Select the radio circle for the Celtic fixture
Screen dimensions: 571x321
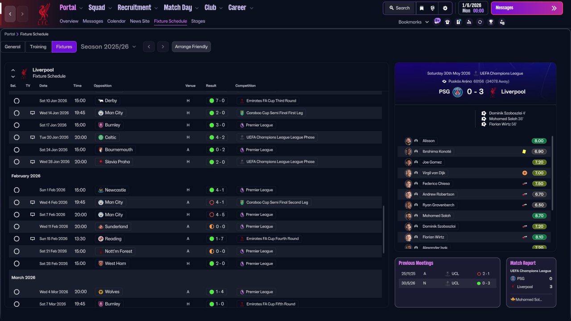pyautogui.click(x=17, y=137)
